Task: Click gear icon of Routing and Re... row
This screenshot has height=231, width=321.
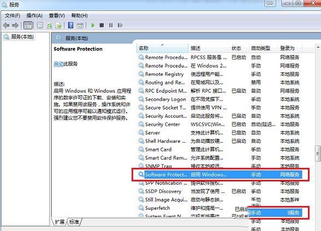Action: click(141, 82)
